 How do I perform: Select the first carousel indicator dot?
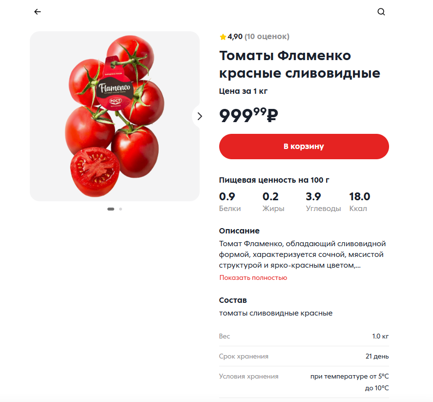111,209
